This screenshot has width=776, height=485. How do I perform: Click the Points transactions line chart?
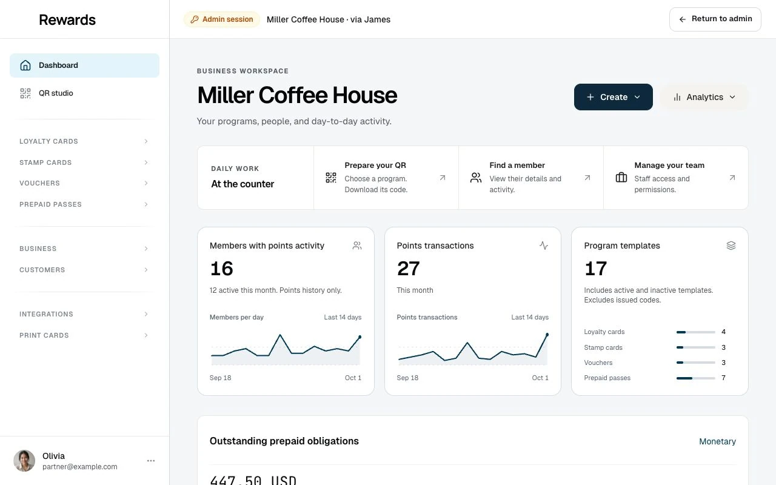click(x=473, y=350)
